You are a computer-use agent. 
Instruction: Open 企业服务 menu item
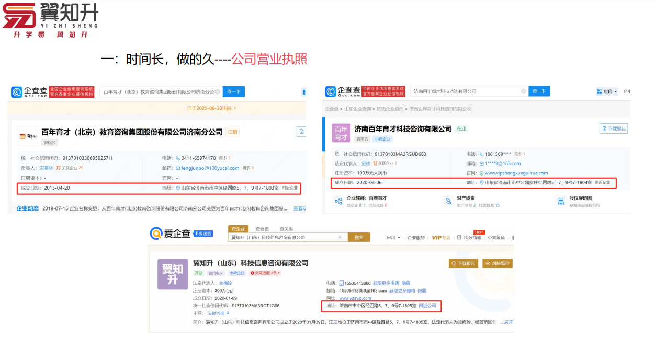pyautogui.click(x=416, y=237)
